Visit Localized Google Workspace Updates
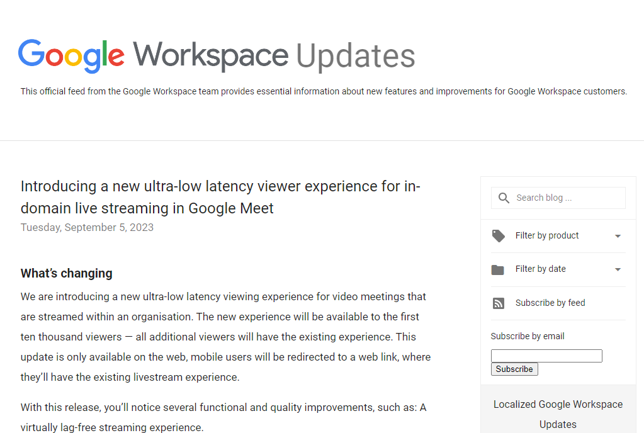 (558, 413)
